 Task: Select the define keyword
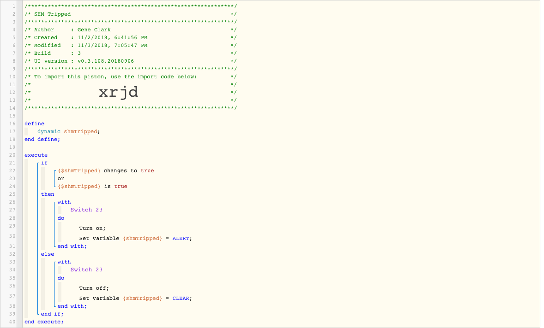click(x=34, y=123)
